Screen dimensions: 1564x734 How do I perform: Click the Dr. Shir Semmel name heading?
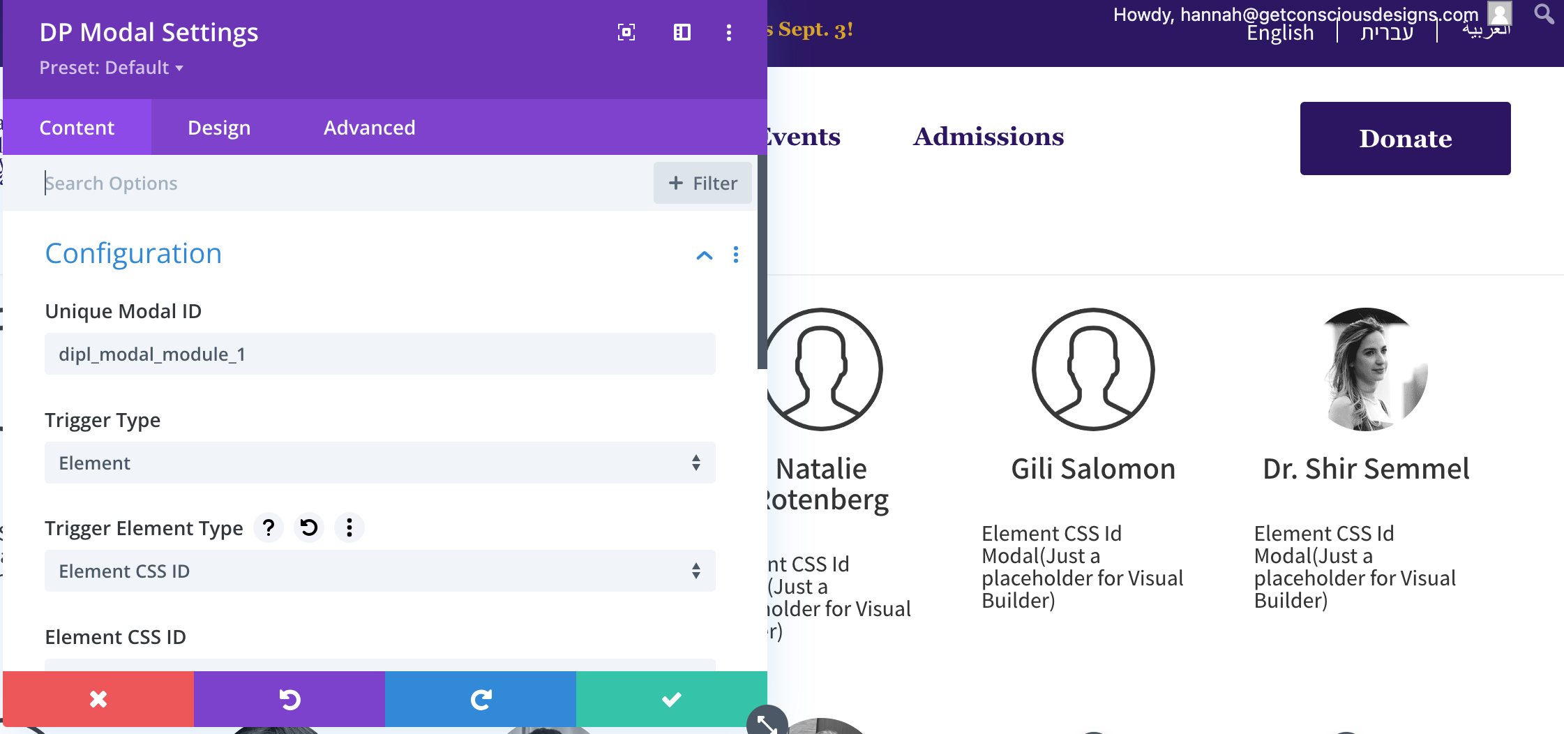click(1366, 469)
